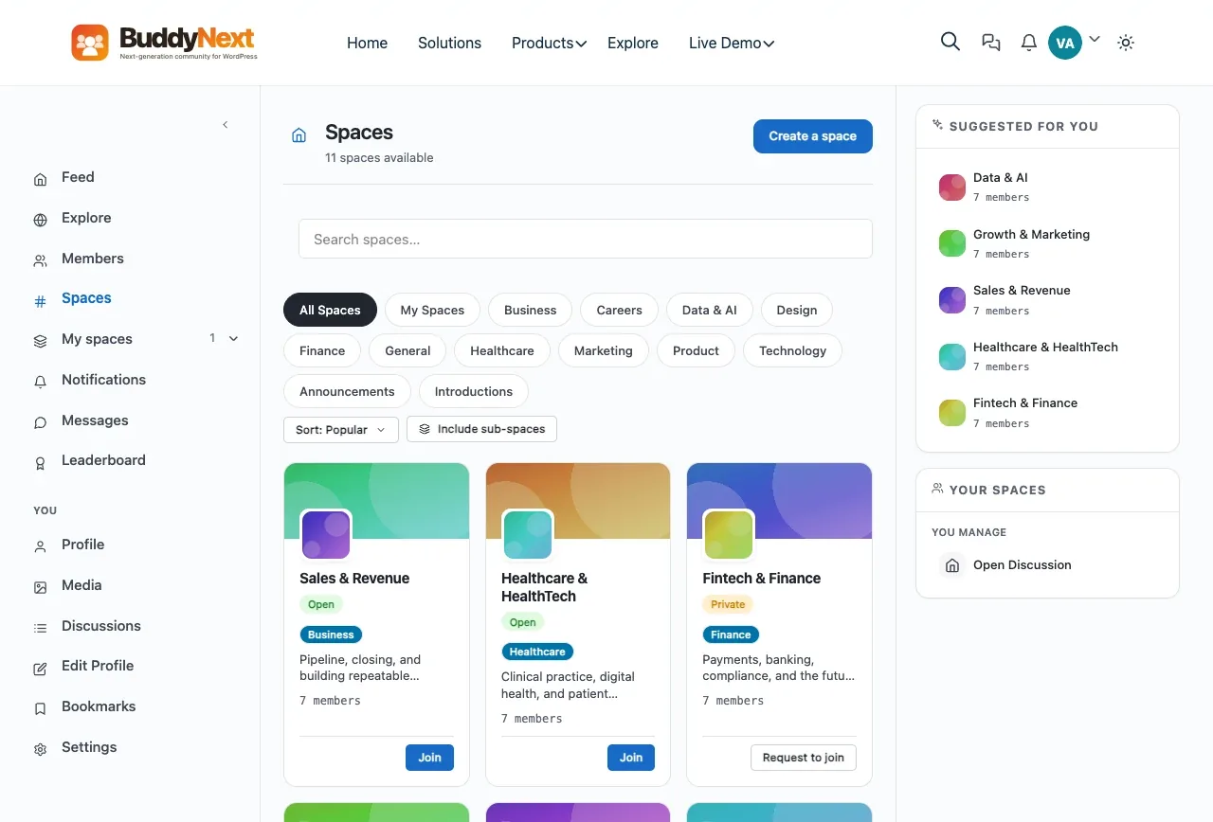Open the Open Discussion managed space
1213x822 pixels.
[x=1022, y=565]
